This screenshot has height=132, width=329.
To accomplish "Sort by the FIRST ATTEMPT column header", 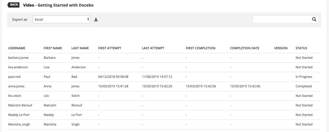I will [110, 48].
